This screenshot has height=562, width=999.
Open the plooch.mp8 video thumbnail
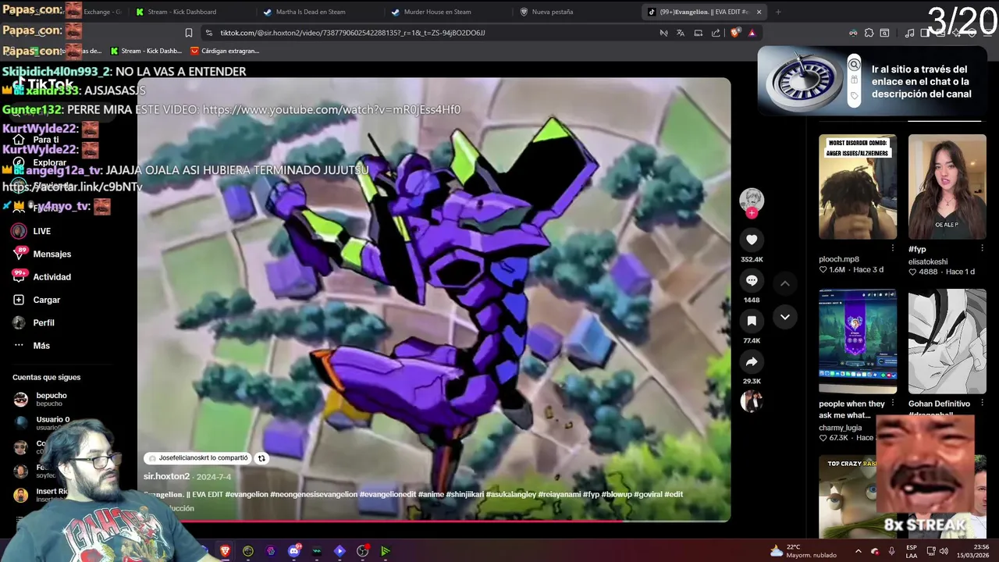point(858,187)
